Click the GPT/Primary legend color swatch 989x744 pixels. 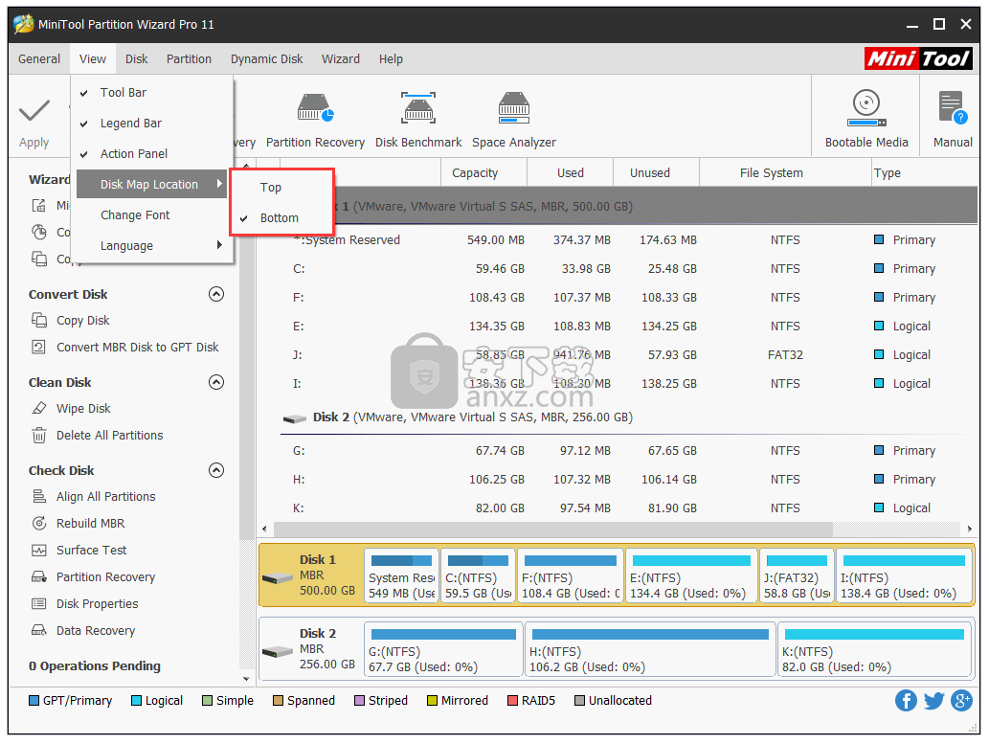34,701
